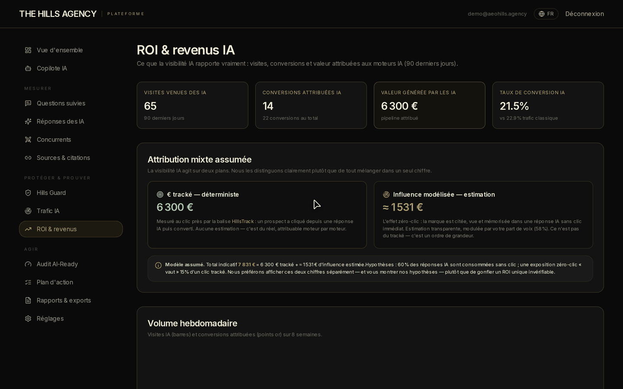The image size is (623, 389).
Task: Click the Influence modélisée estimation panel
Action: click(483, 215)
